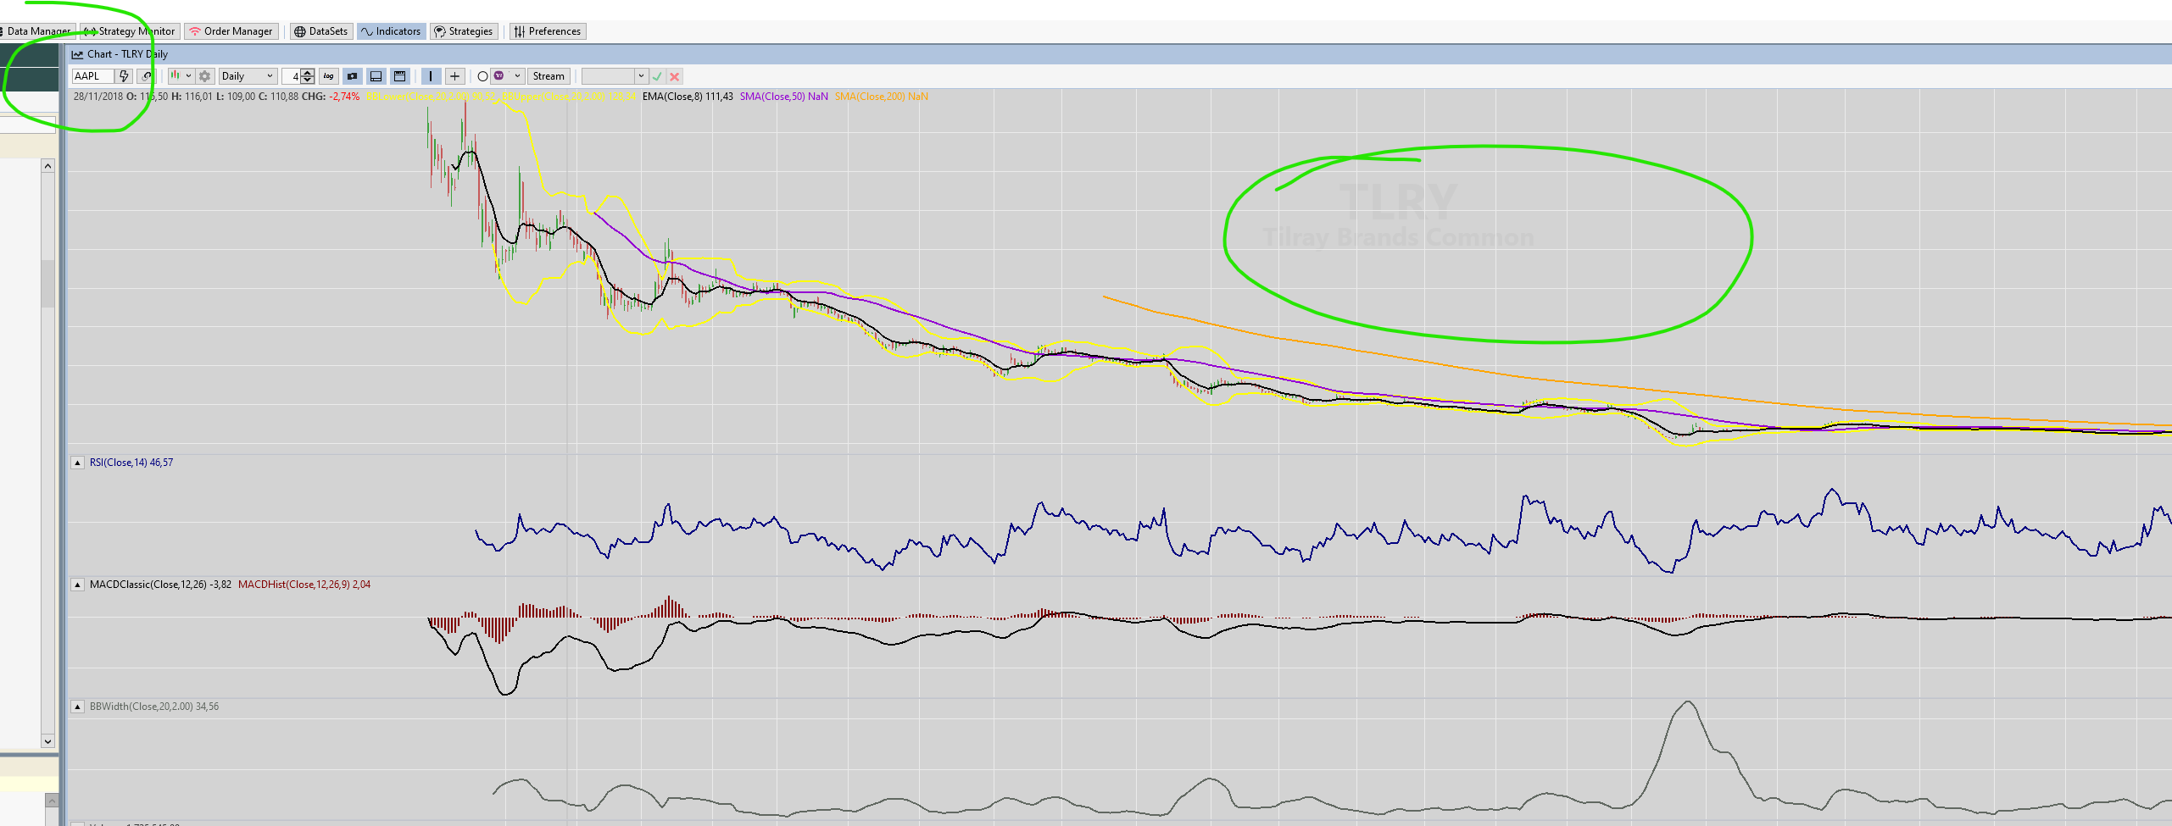Click the lightning bolt icon beside AAPL
Screen dimensions: 2172x826
click(x=124, y=76)
